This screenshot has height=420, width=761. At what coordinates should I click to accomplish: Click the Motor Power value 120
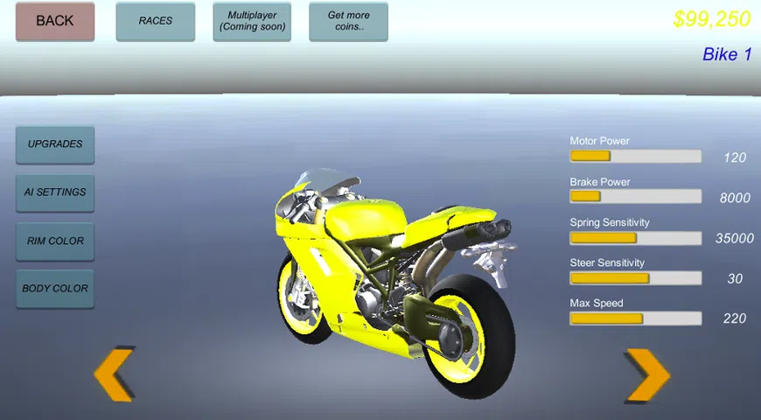[x=735, y=157]
